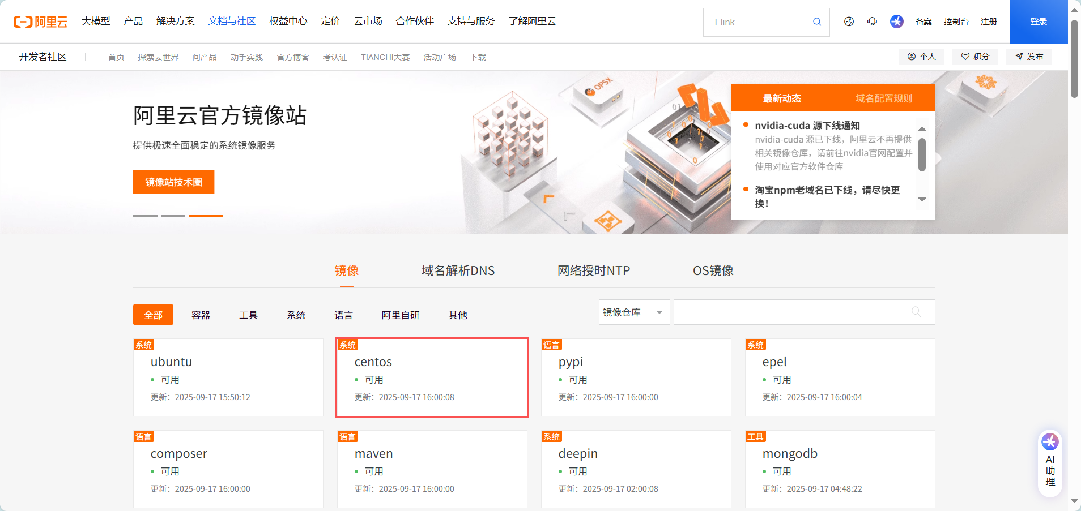Filter mirrors by 工具
The width and height of the screenshot is (1081, 511).
click(248, 315)
